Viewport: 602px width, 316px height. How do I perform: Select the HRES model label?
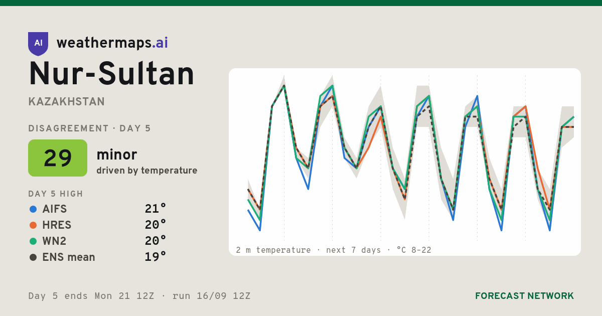tap(57, 225)
